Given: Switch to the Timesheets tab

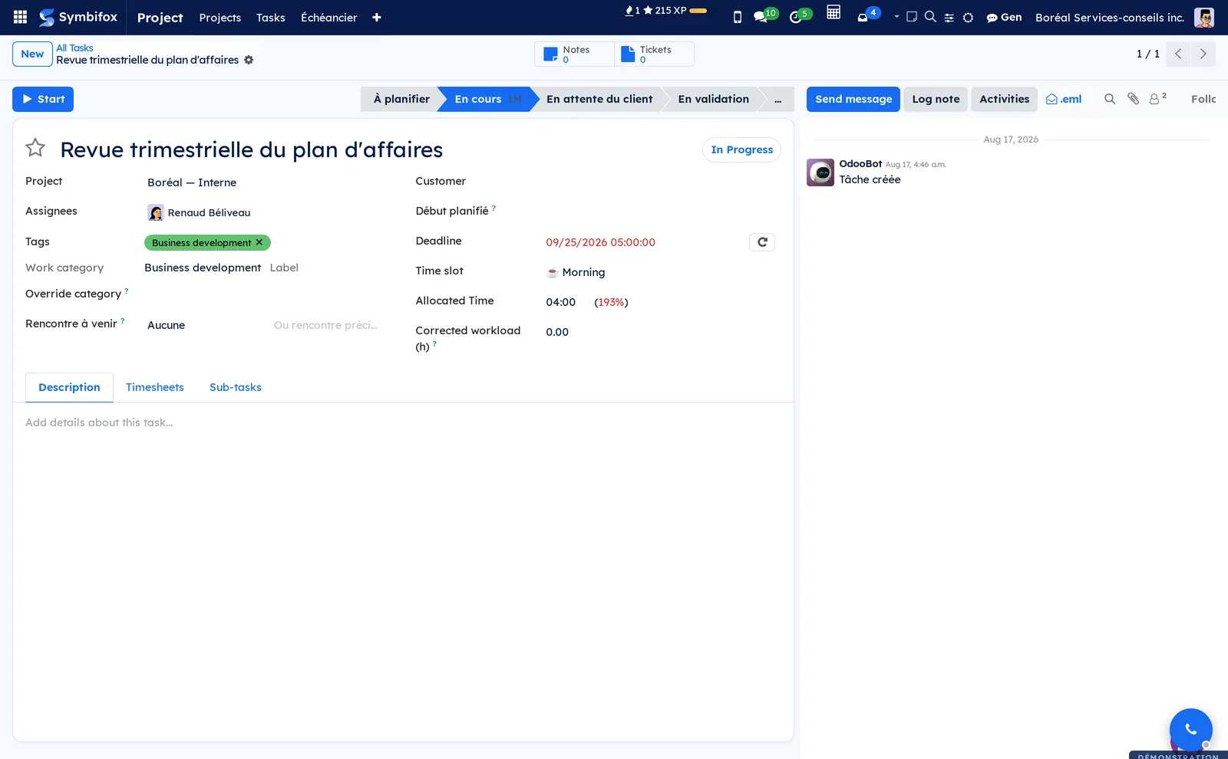Looking at the screenshot, I should pos(155,387).
